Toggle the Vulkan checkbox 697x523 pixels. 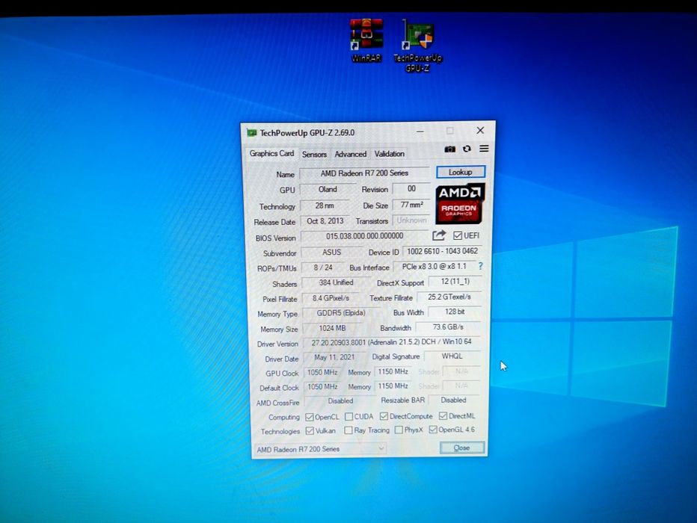[x=310, y=431]
